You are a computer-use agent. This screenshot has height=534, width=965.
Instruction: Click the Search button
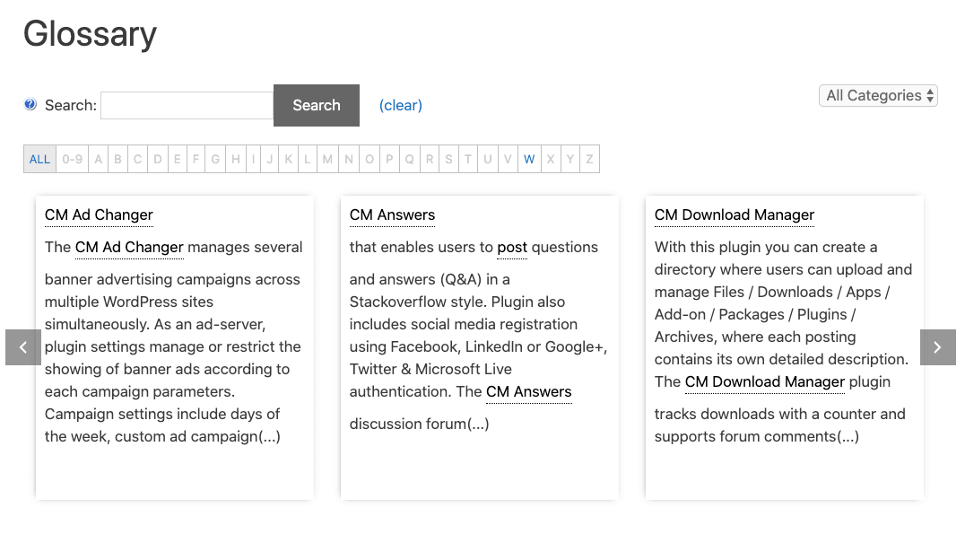tap(316, 105)
